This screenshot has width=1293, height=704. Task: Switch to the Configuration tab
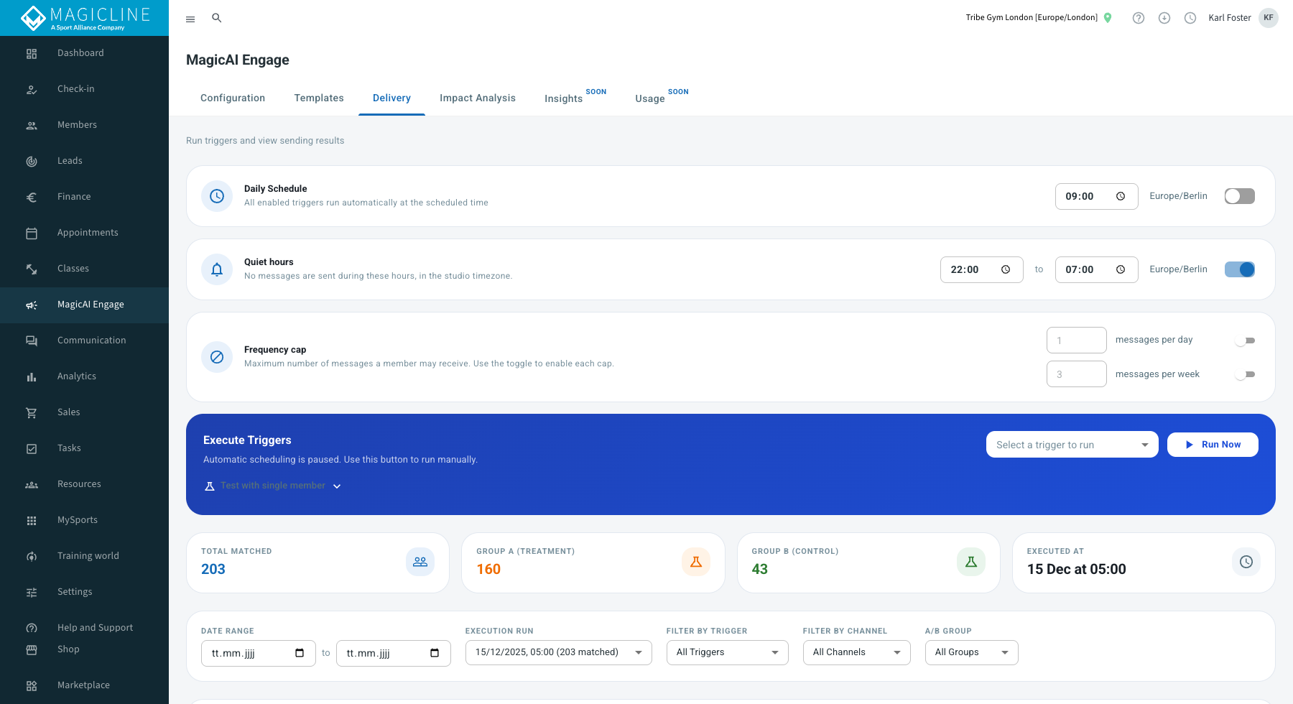pos(233,98)
